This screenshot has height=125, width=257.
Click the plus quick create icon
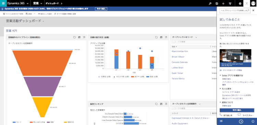pos(223,3)
